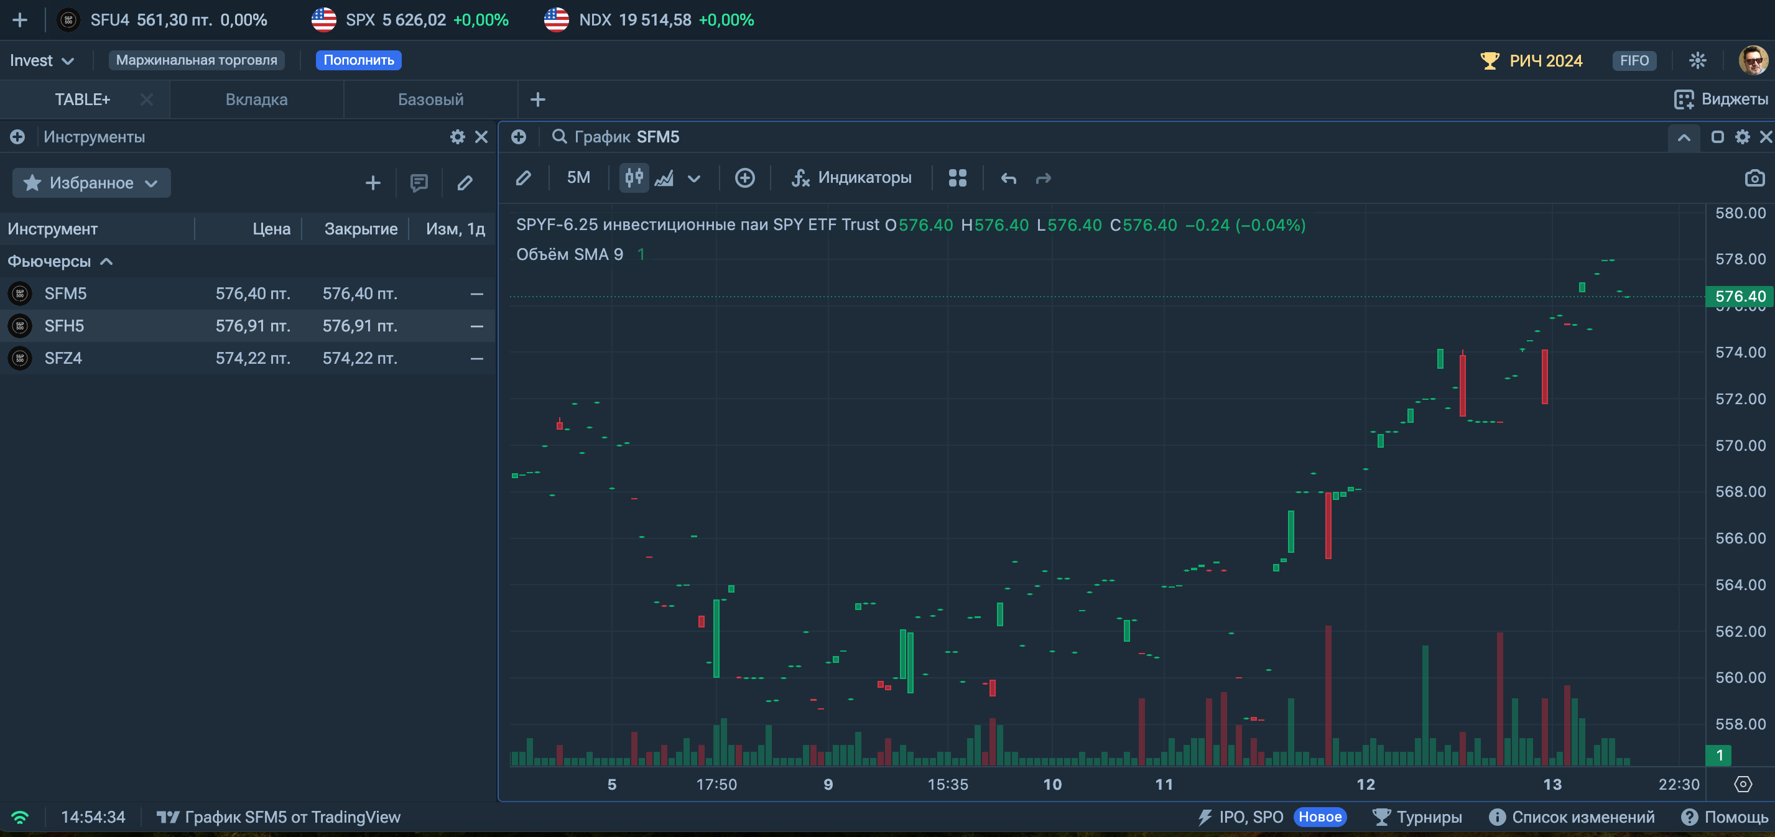Change the 5M timeframe
Screen dimensions: 1775x837
pos(578,178)
